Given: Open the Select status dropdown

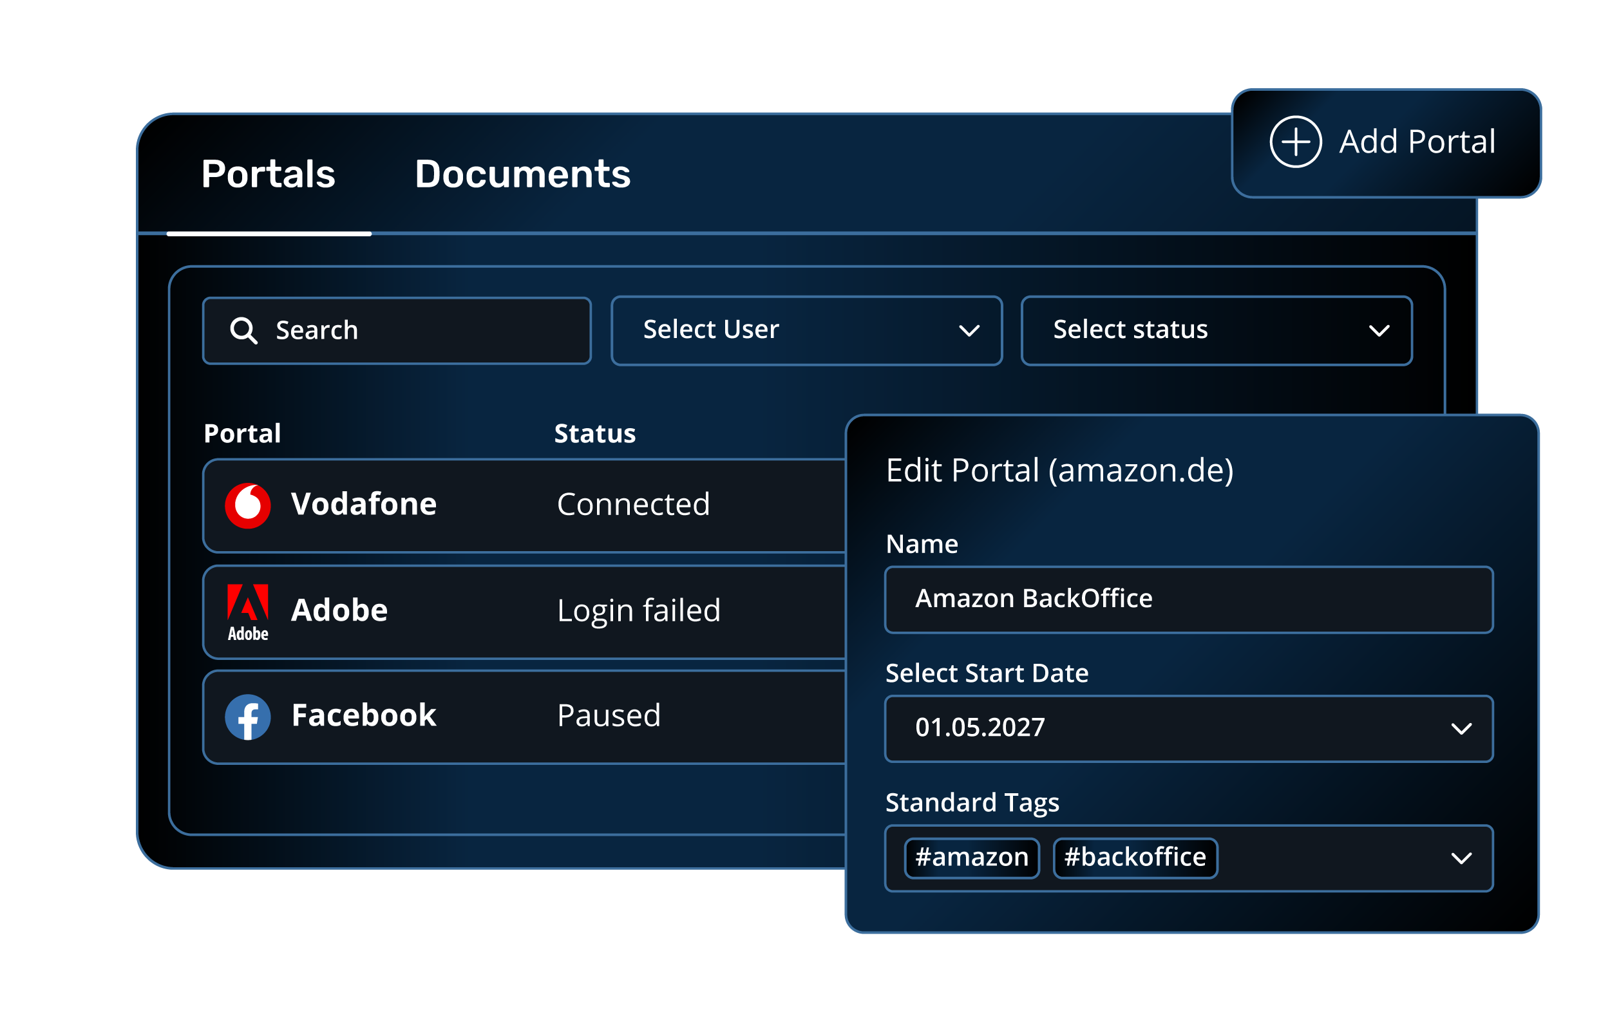Looking at the screenshot, I should tap(1217, 330).
